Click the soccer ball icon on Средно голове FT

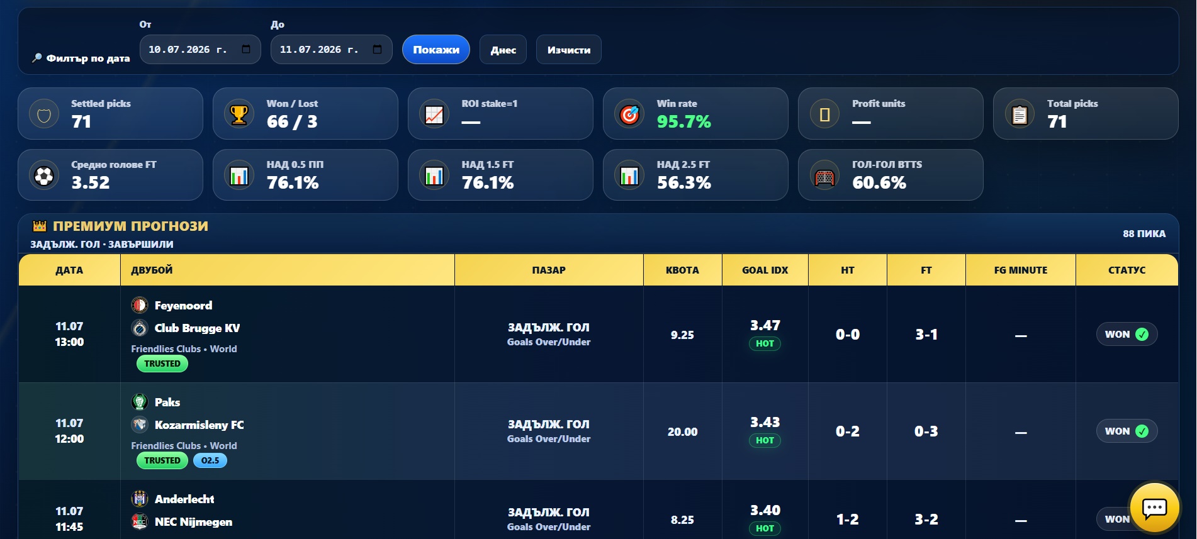pos(44,176)
